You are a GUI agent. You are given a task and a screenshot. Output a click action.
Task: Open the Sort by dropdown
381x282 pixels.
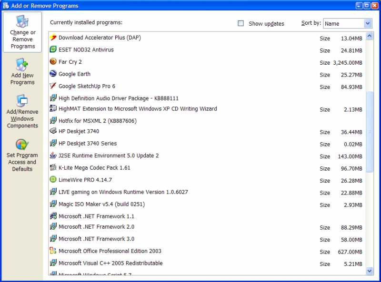348,23
